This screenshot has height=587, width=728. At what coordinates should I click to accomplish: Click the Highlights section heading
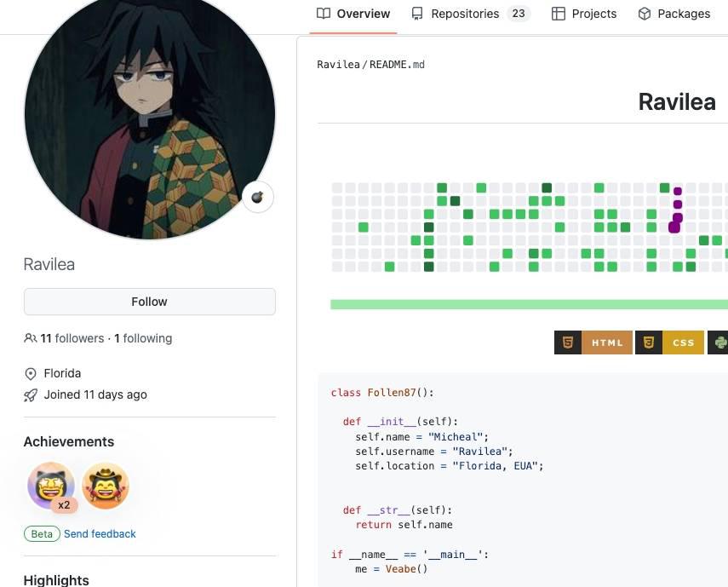pyautogui.click(x=56, y=580)
